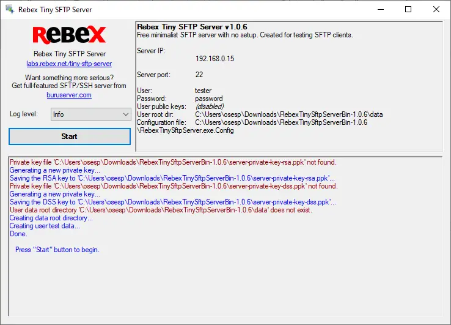Click 'User data root directory' does not exist line

coord(161,210)
